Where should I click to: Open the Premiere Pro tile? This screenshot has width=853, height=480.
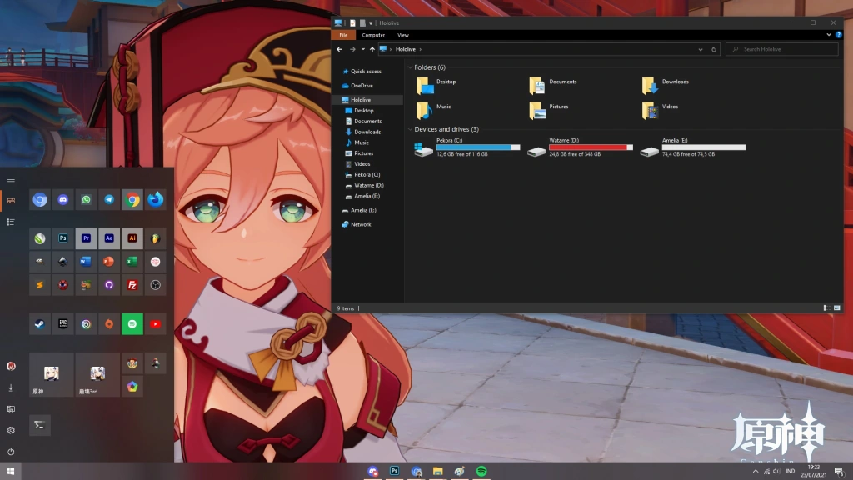pyautogui.click(x=86, y=238)
